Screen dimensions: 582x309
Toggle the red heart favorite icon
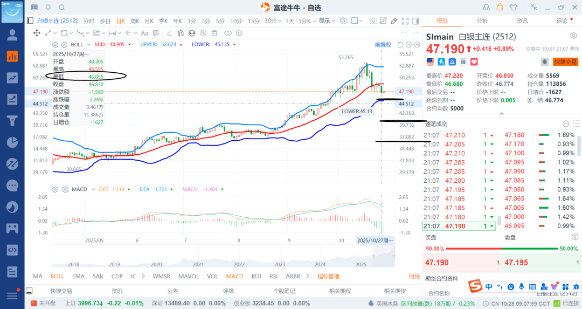[x=474, y=62]
